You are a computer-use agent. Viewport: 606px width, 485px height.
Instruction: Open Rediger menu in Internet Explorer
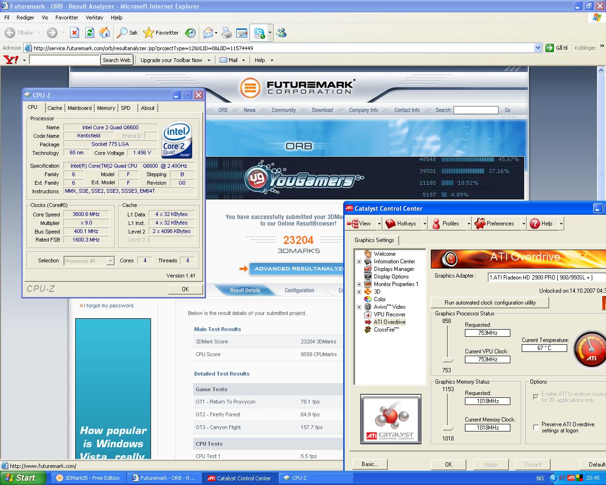(x=25, y=18)
